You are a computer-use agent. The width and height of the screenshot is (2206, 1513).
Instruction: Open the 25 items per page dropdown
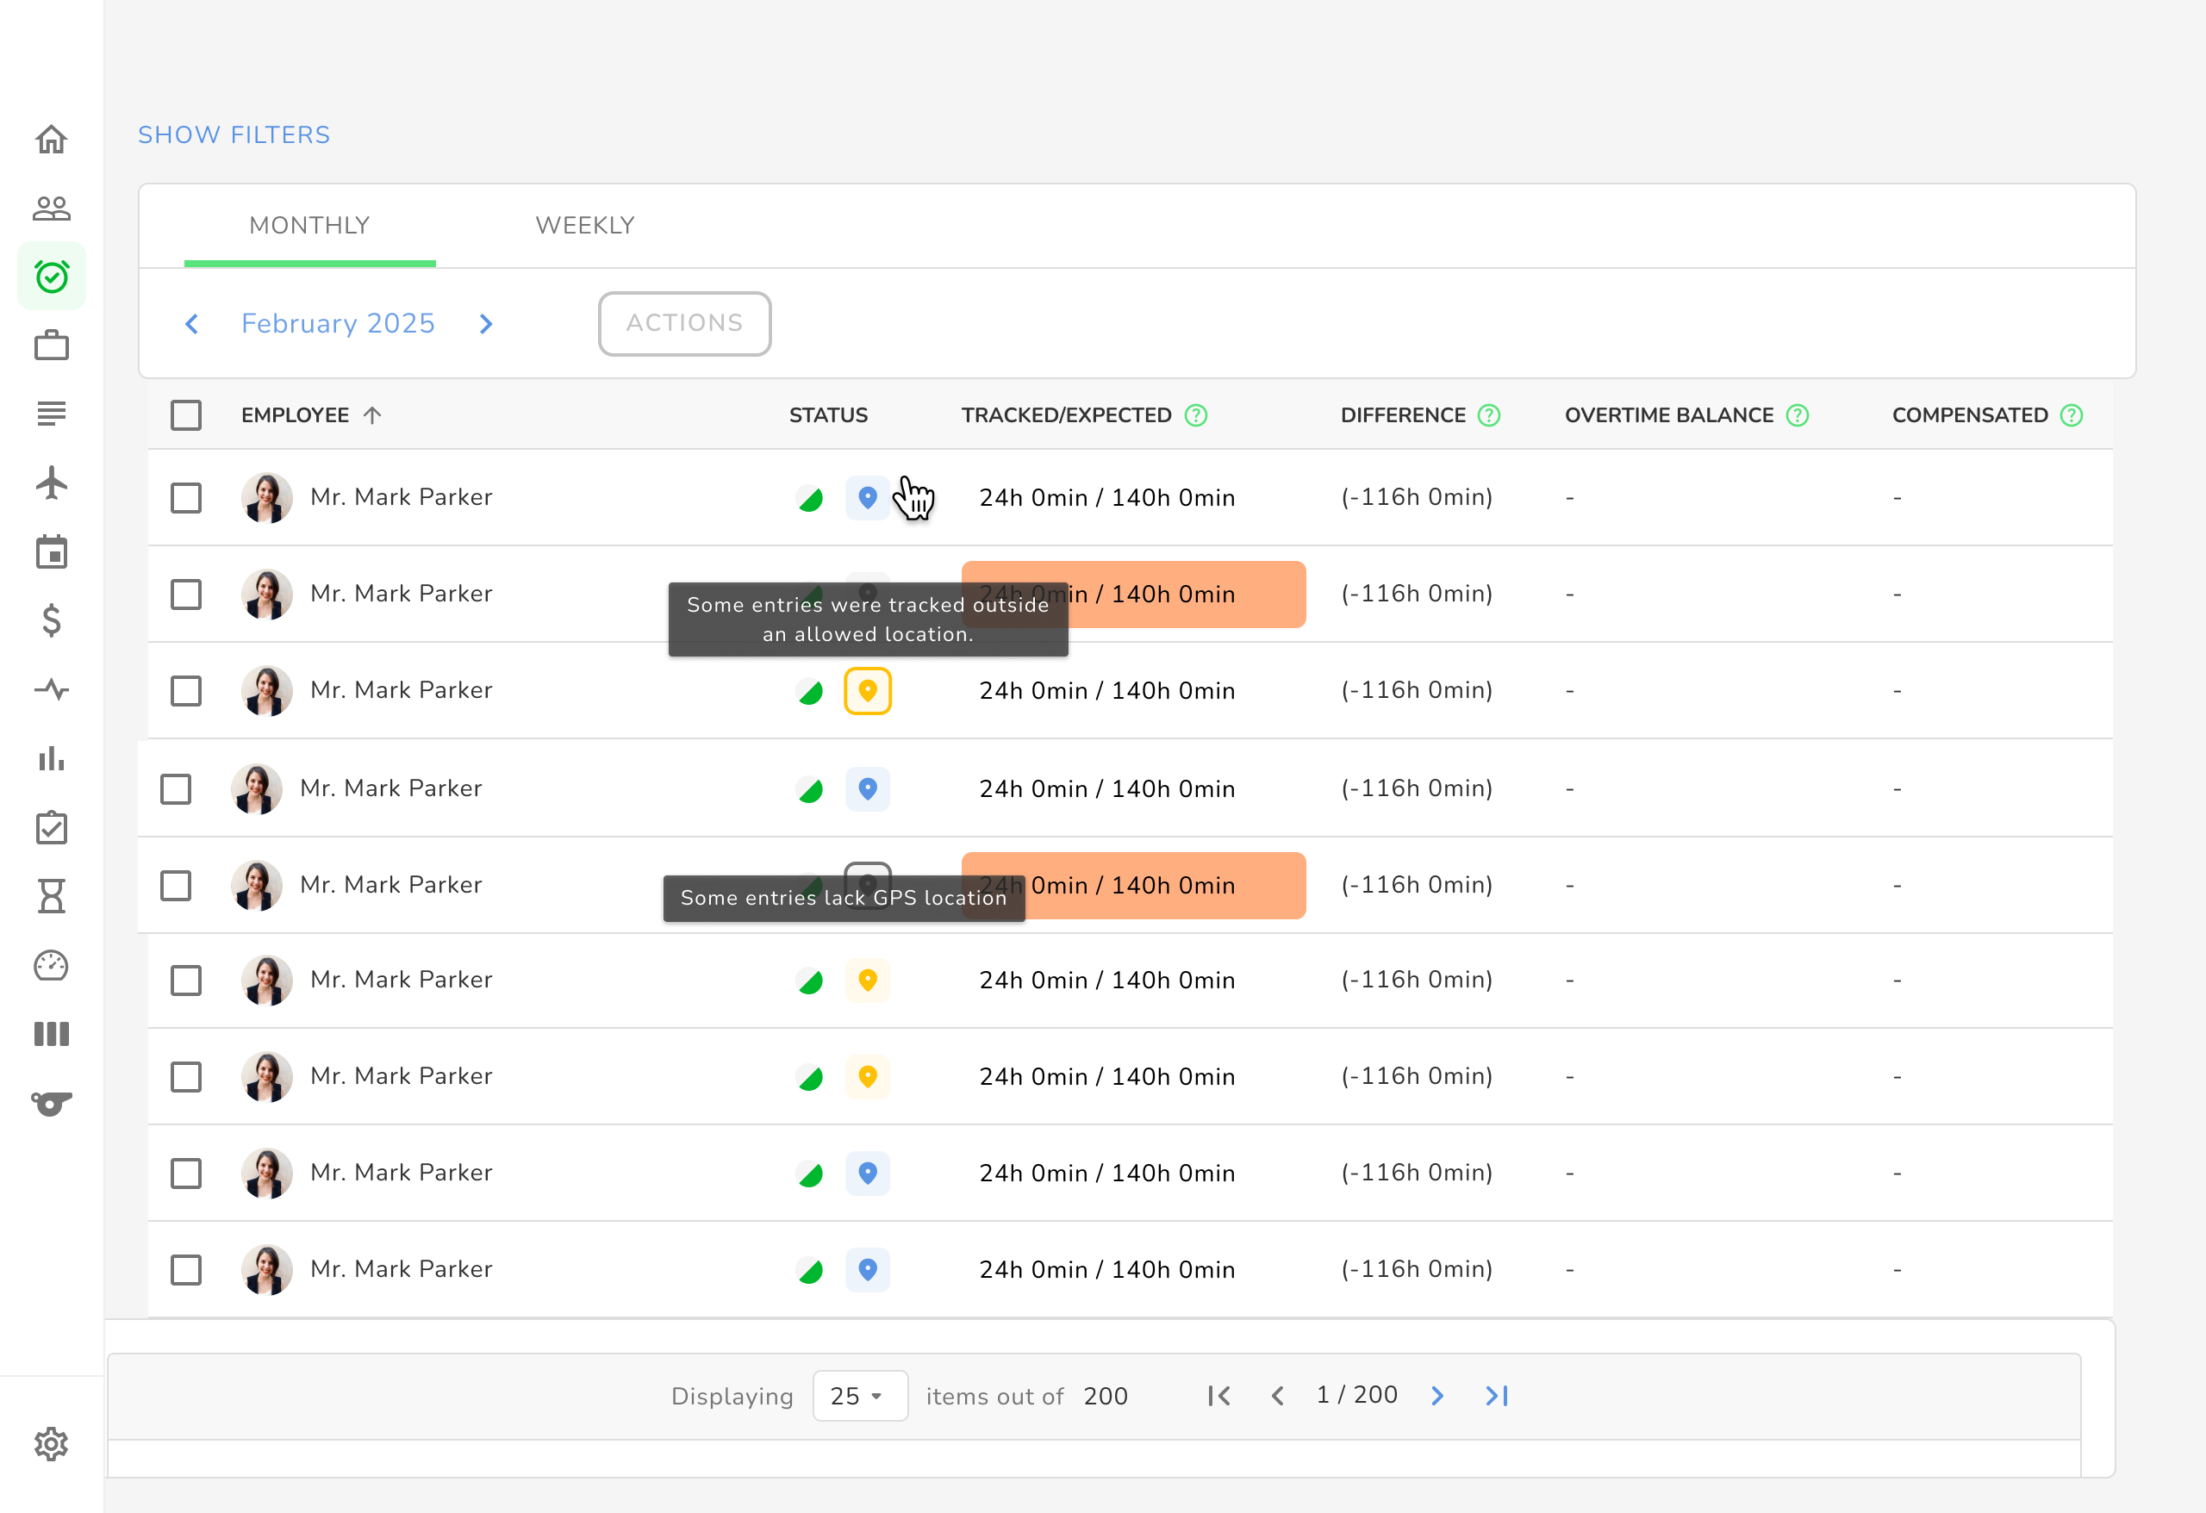click(x=859, y=1395)
